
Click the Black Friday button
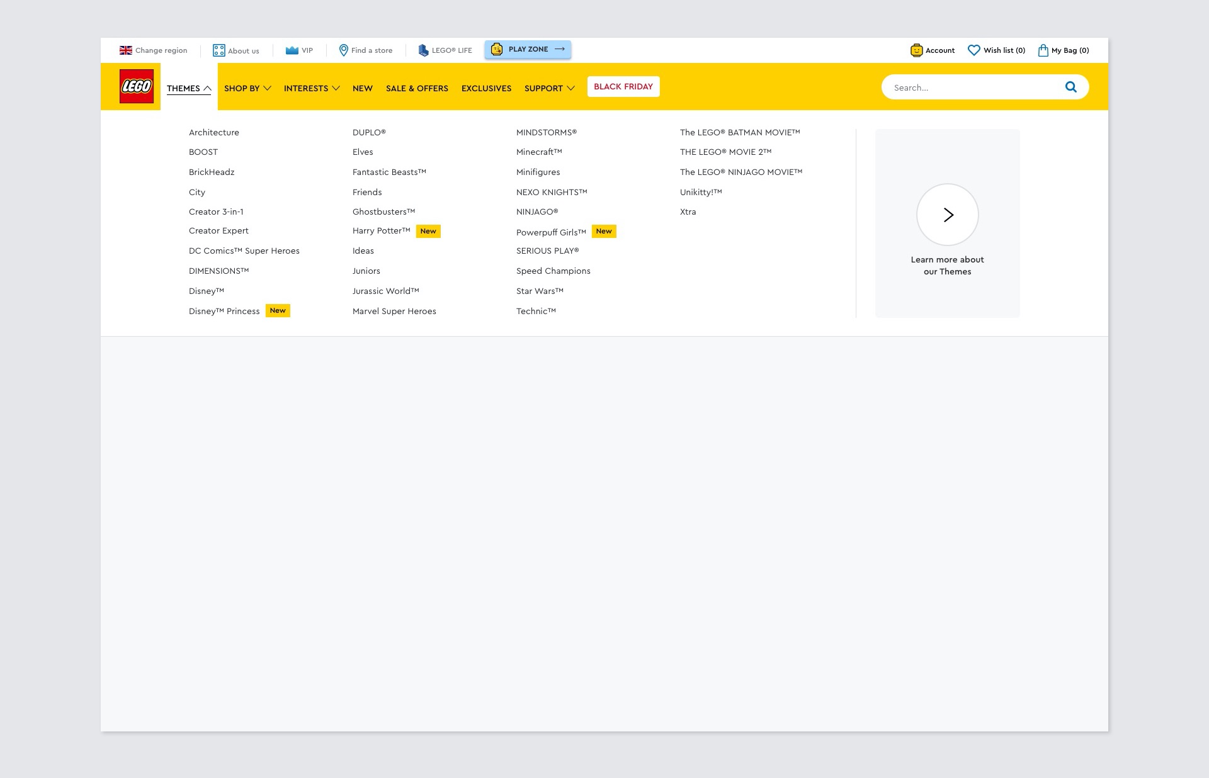[x=623, y=87]
